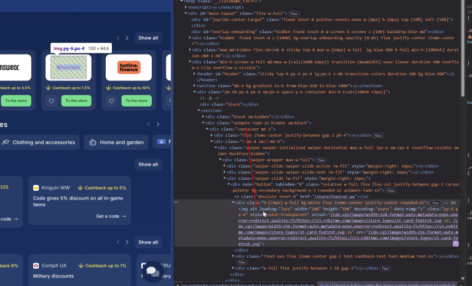Expand the header node with id header
This screenshot has height=286, width=472.
(194, 74)
